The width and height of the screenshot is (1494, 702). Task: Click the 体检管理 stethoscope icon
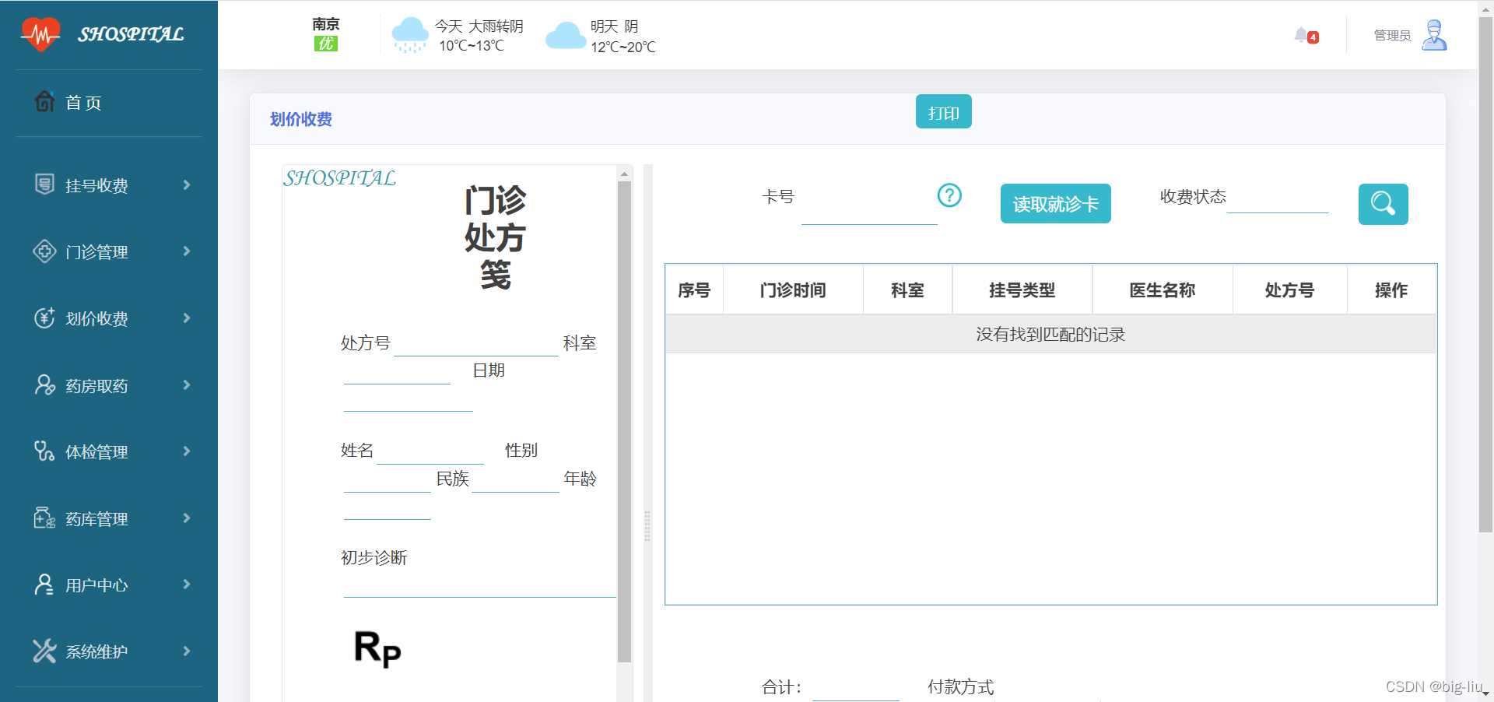click(x=44, y=451)
